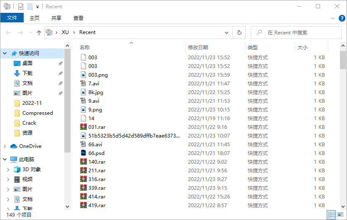Collapse the 快速访问 tree node
Screen dimensions: 347x220
click(5, 53)
